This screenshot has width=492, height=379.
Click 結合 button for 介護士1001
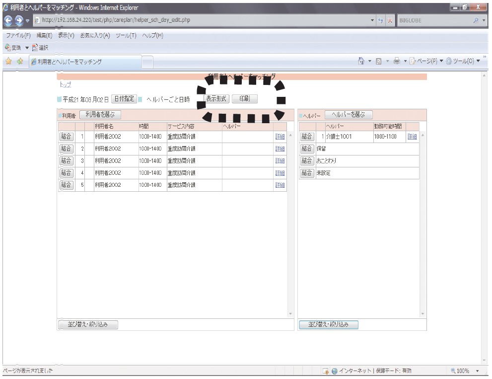point(307,137)
